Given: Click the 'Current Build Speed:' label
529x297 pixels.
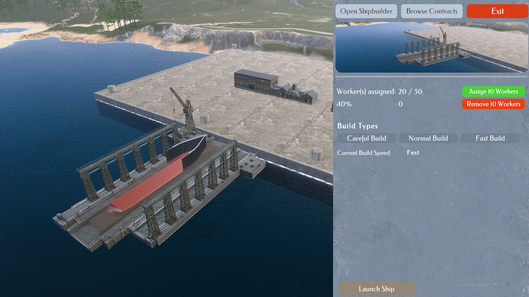Looking at the screenshot, I should [364, 153].
